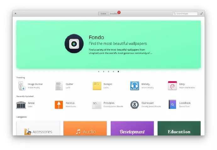This screenshot has height=150, width=217.
Task: Open the Development category tile
Action: coord(132,128)
